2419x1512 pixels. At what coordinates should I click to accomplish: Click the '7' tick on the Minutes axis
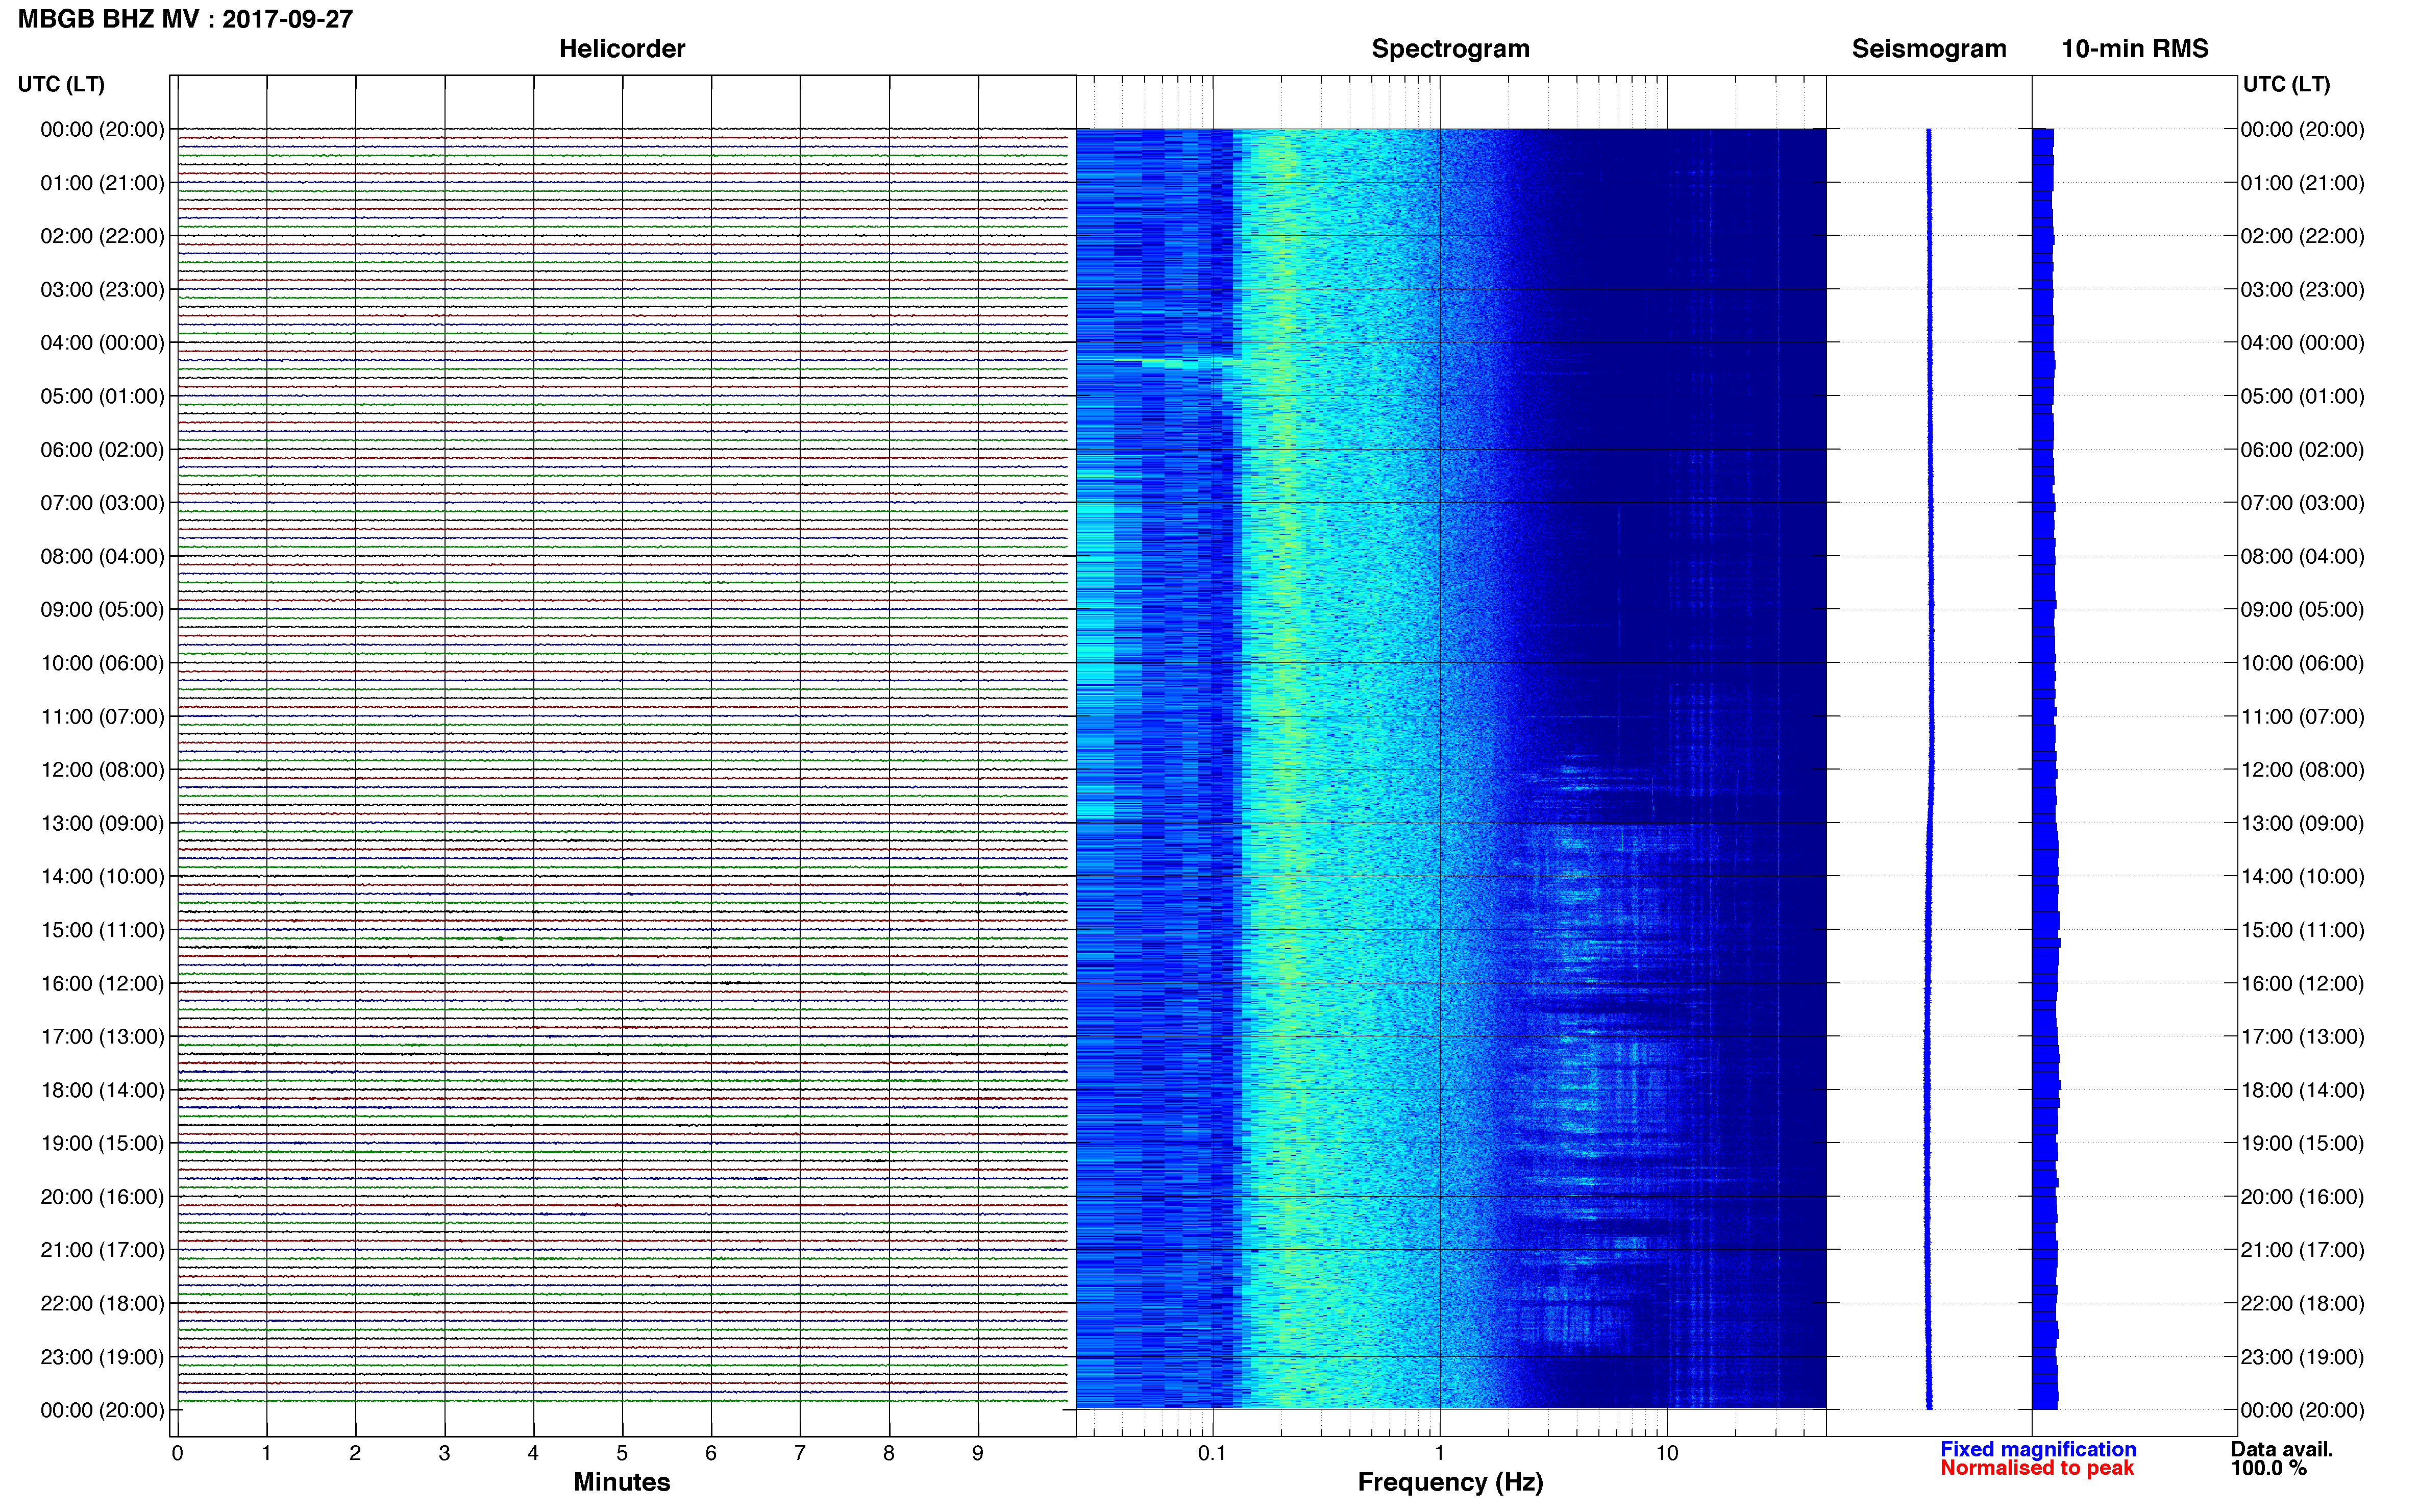click(x=800, y=1453)
